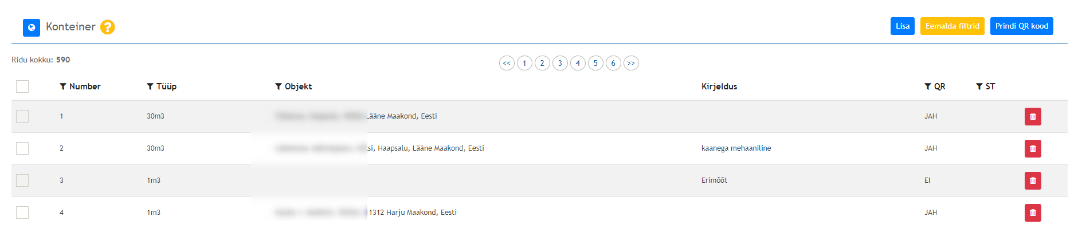This screenshot has height=228, width=1078.
Task: Open the ST column filter
Action: click(979, 87)
